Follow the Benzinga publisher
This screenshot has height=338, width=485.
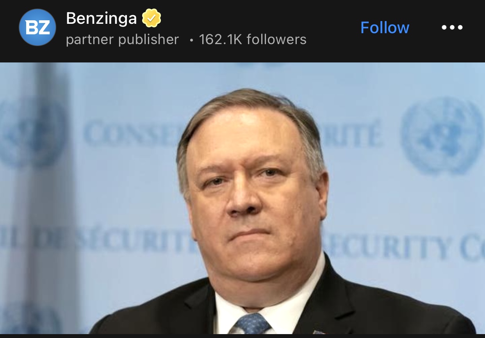click(x=385, y=27)
